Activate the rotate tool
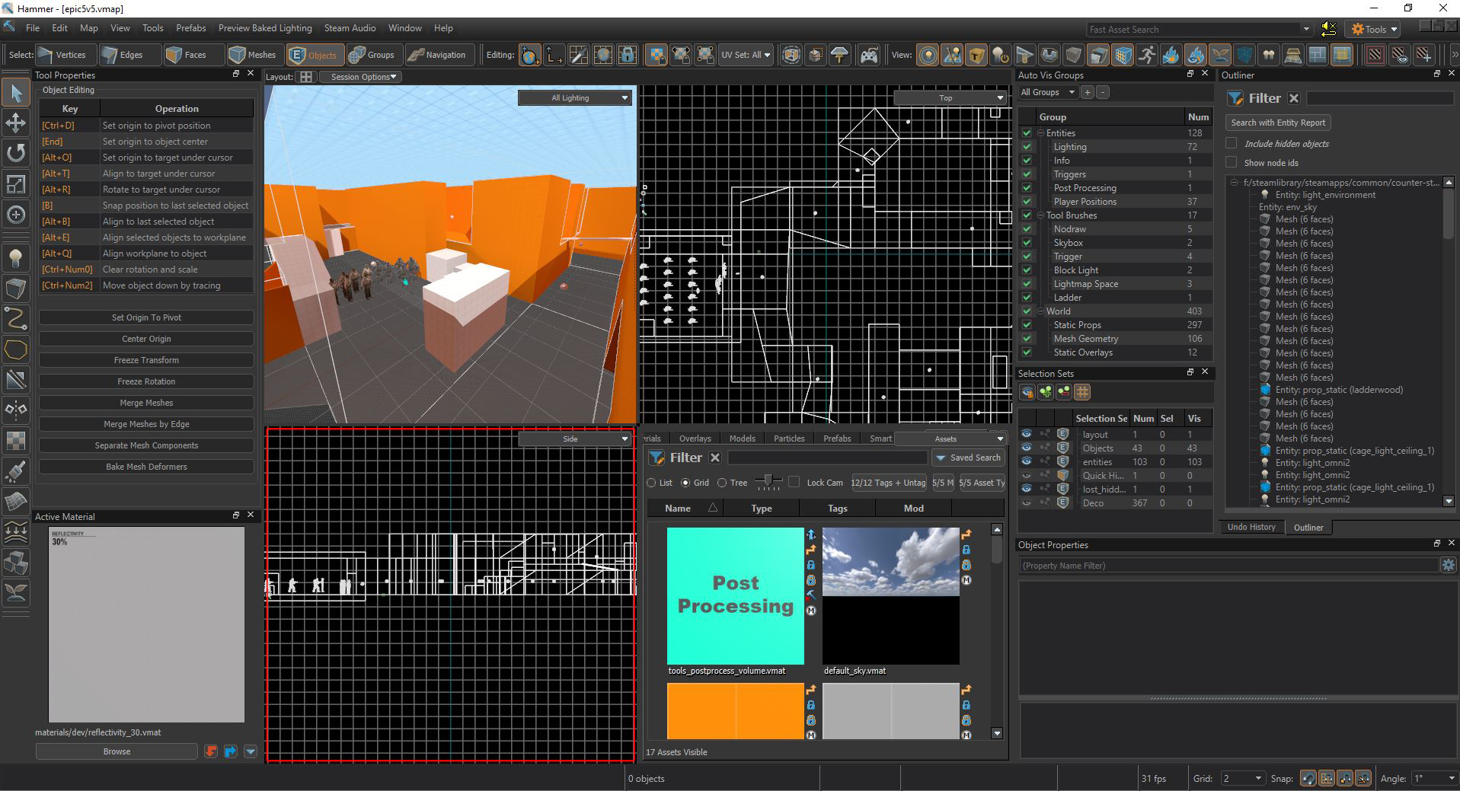 pyautogui.click(x=16, y=154)
